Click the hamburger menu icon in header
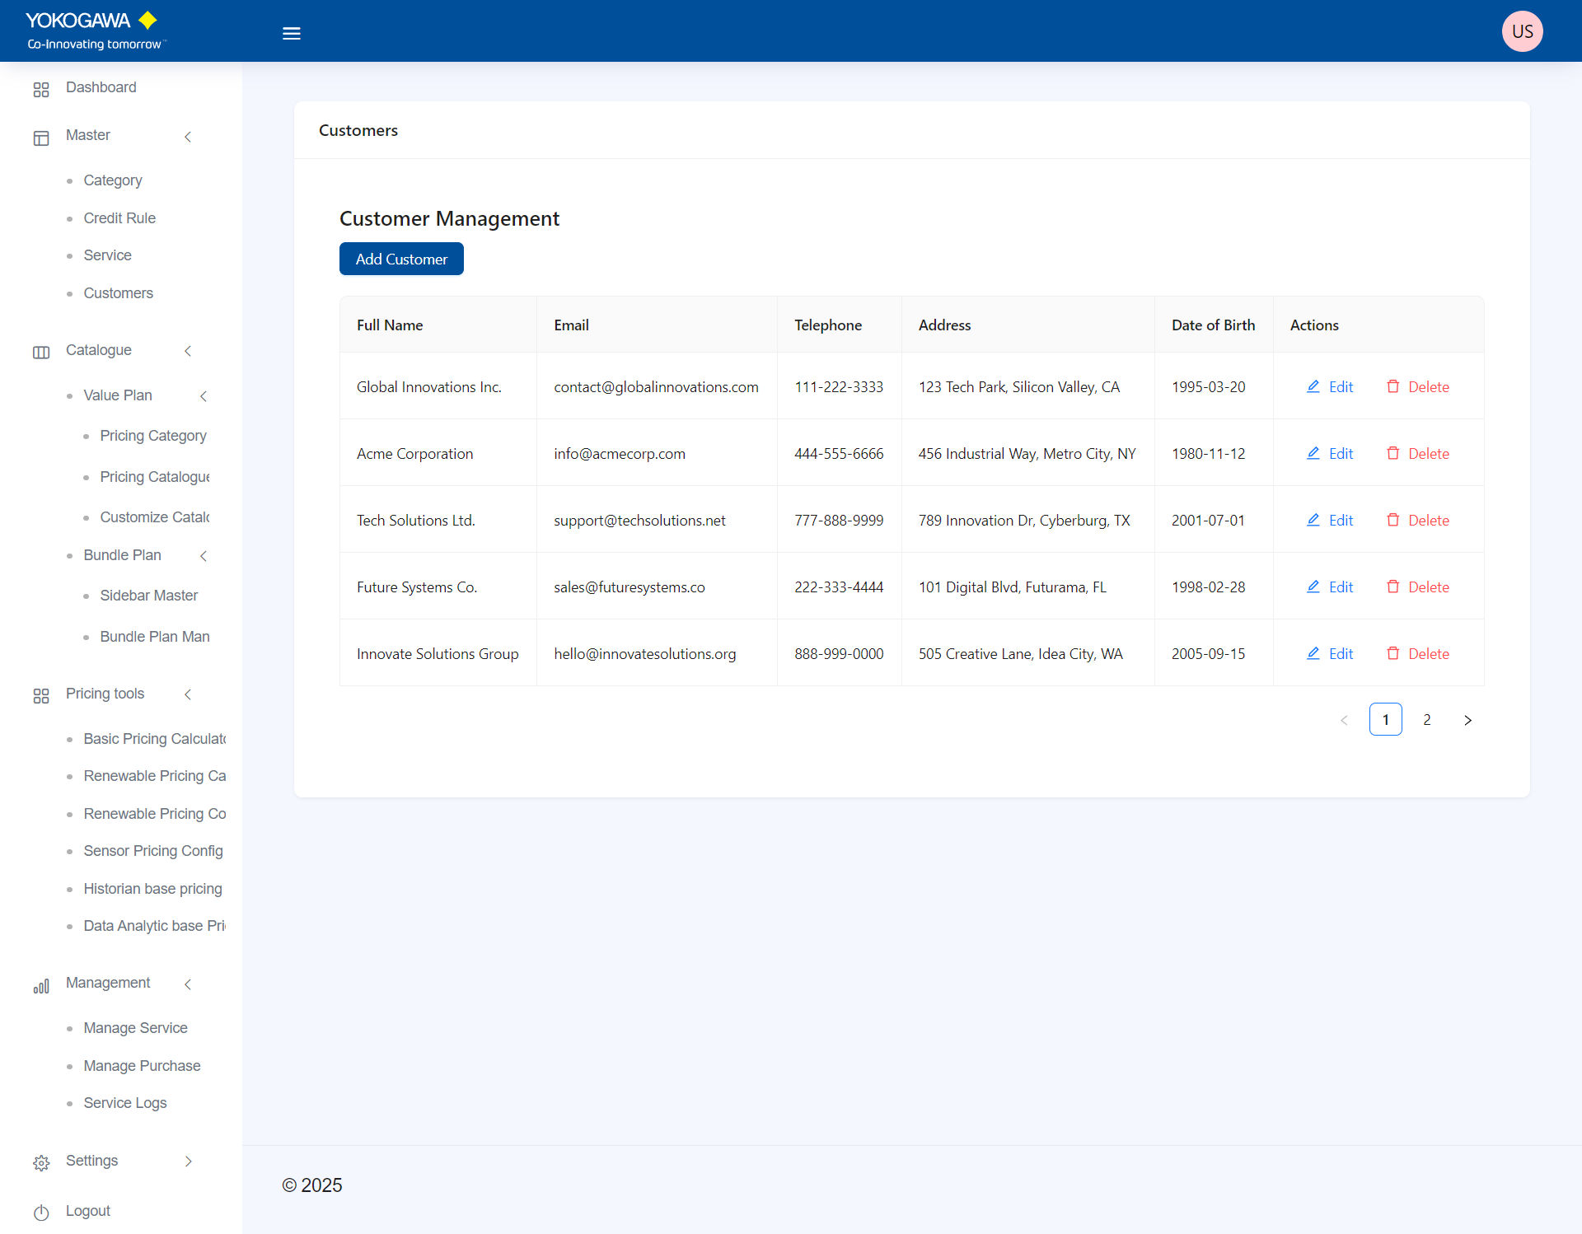Image resolution: width=1582 pixels, height=1234 pixels. 291,34
